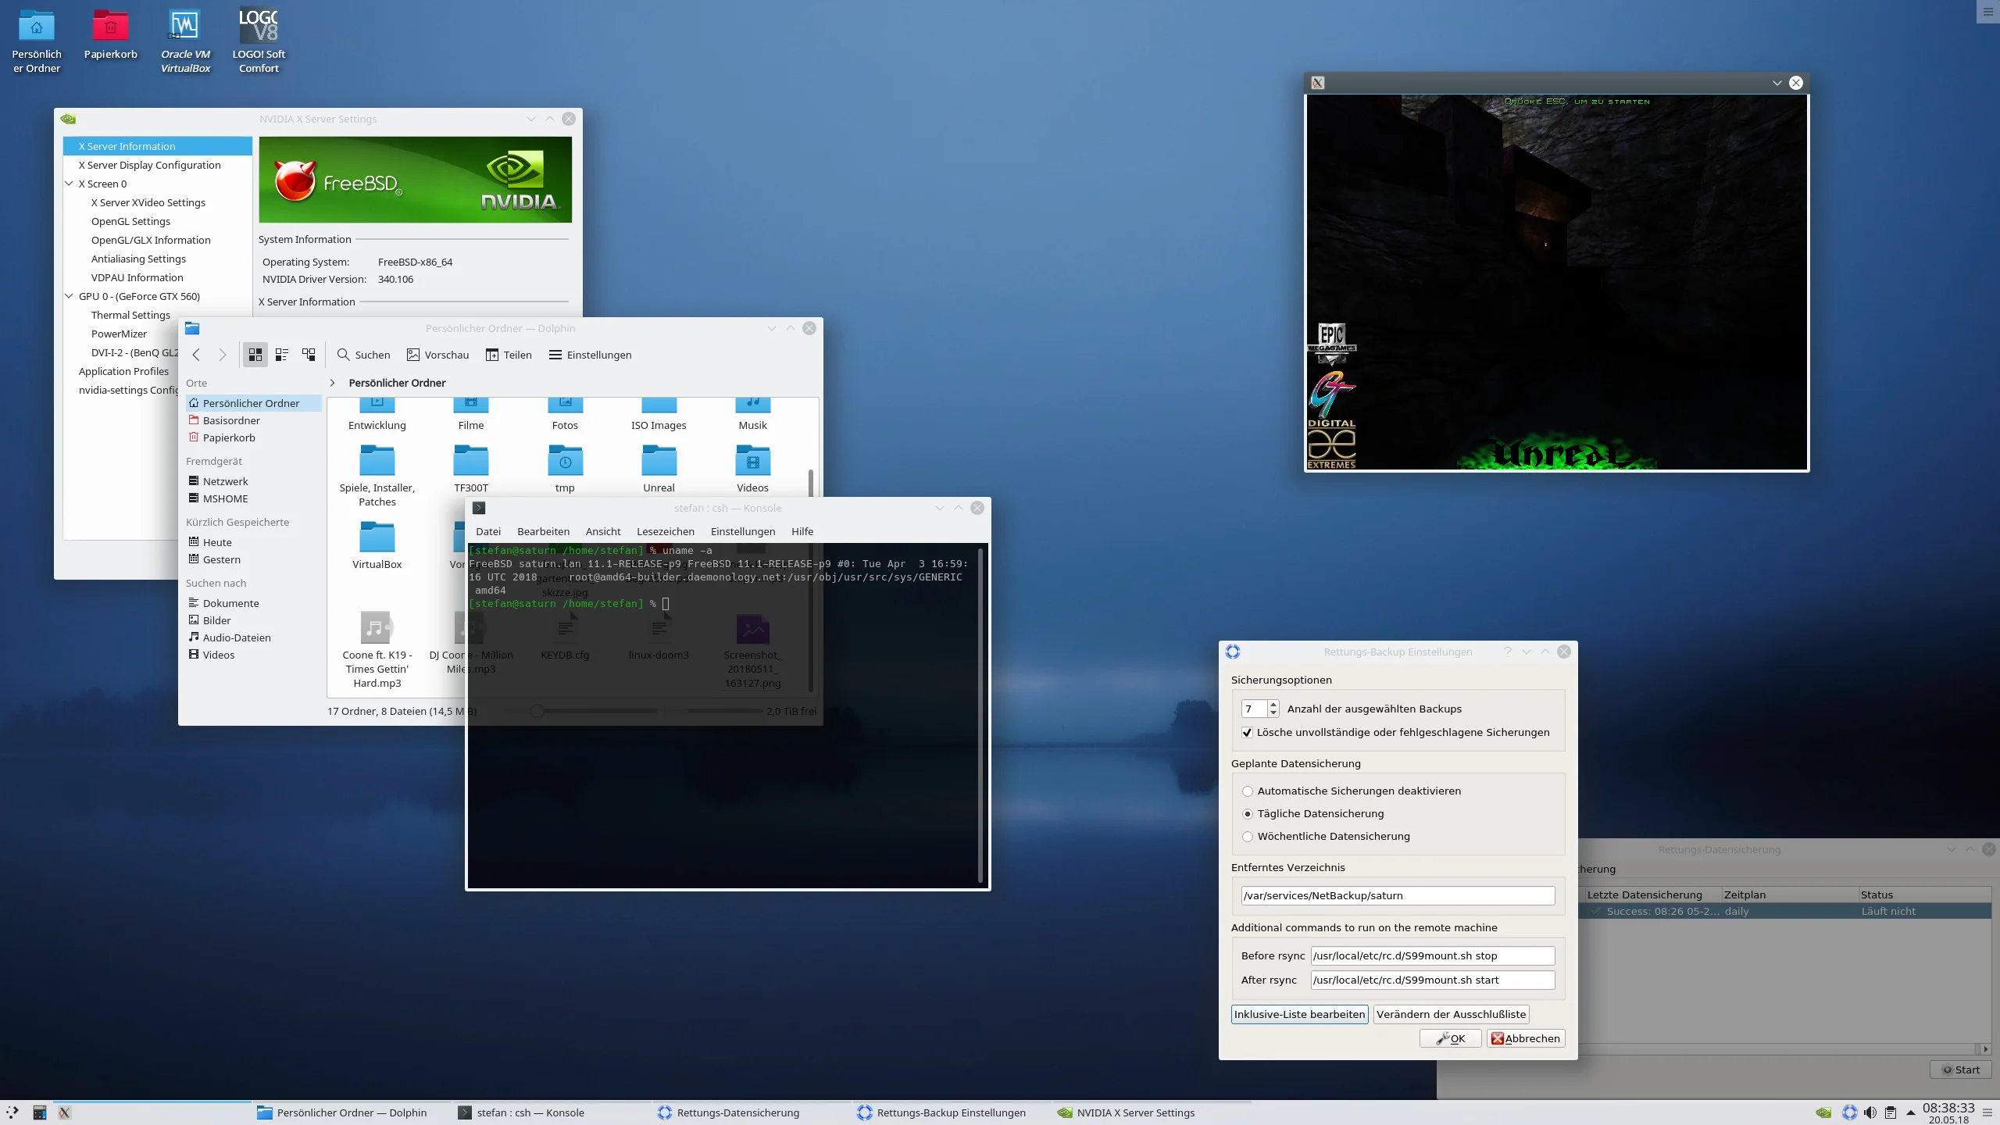The width and height of the screenshot is (2000, 1125).
Task: Select X Server Display Configuration item
Action: 149,165
